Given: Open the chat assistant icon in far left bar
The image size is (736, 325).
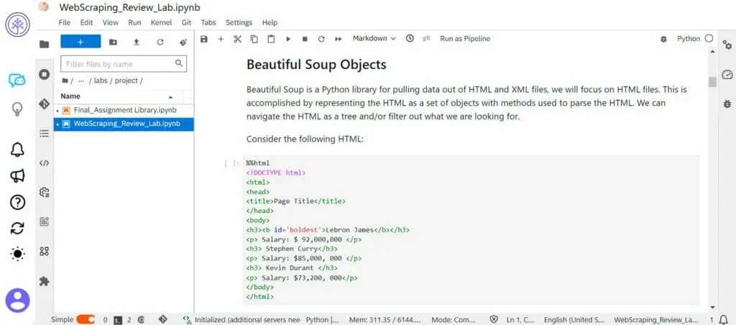Looking at the screenshot, I should 17,81.
